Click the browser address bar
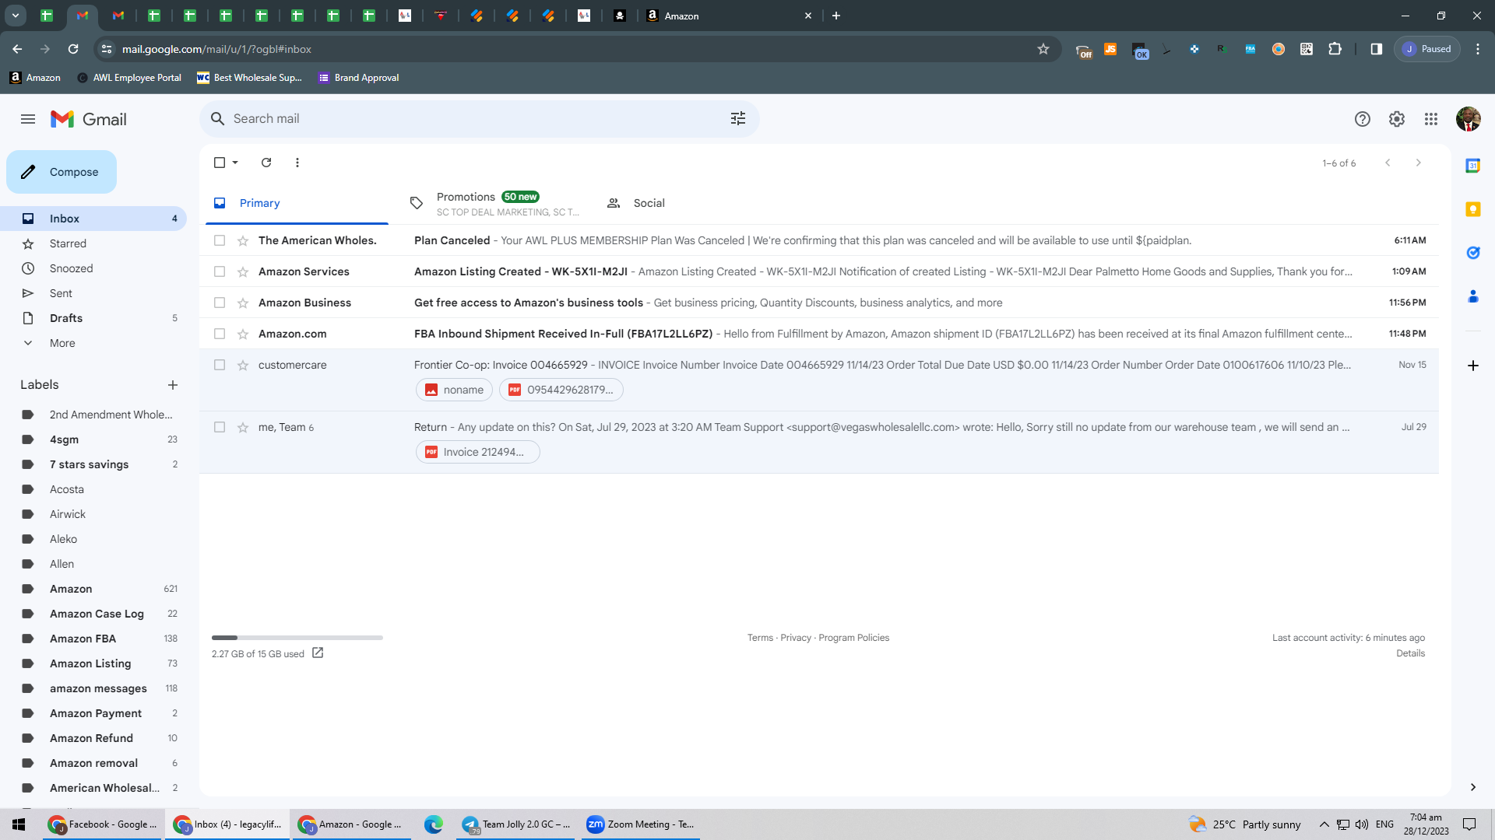The image size is (1495, 840). [576, 49]
